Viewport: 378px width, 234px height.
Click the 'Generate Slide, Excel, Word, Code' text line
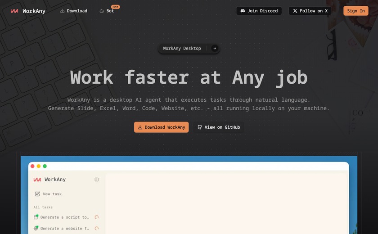[x=189, y=108]
